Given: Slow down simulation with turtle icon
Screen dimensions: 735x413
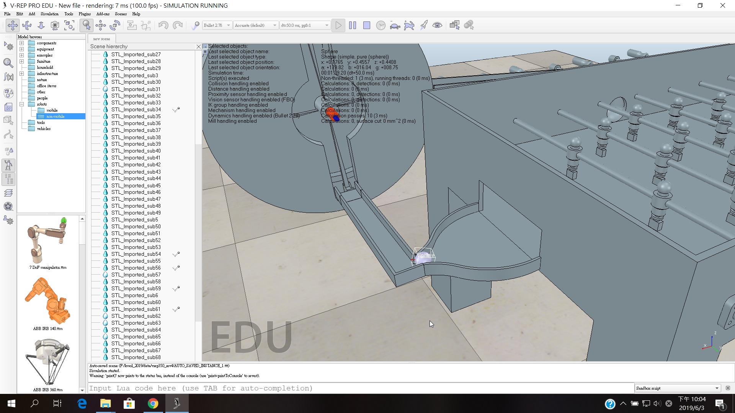Looking at the screenshot, I should coord(395,25).
